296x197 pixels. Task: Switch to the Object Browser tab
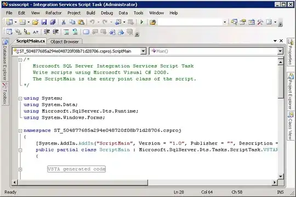(x=64, y=42)
